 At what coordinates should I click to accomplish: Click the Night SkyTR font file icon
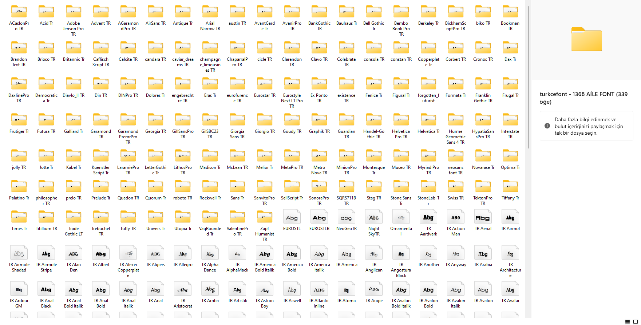pos(374,217)
